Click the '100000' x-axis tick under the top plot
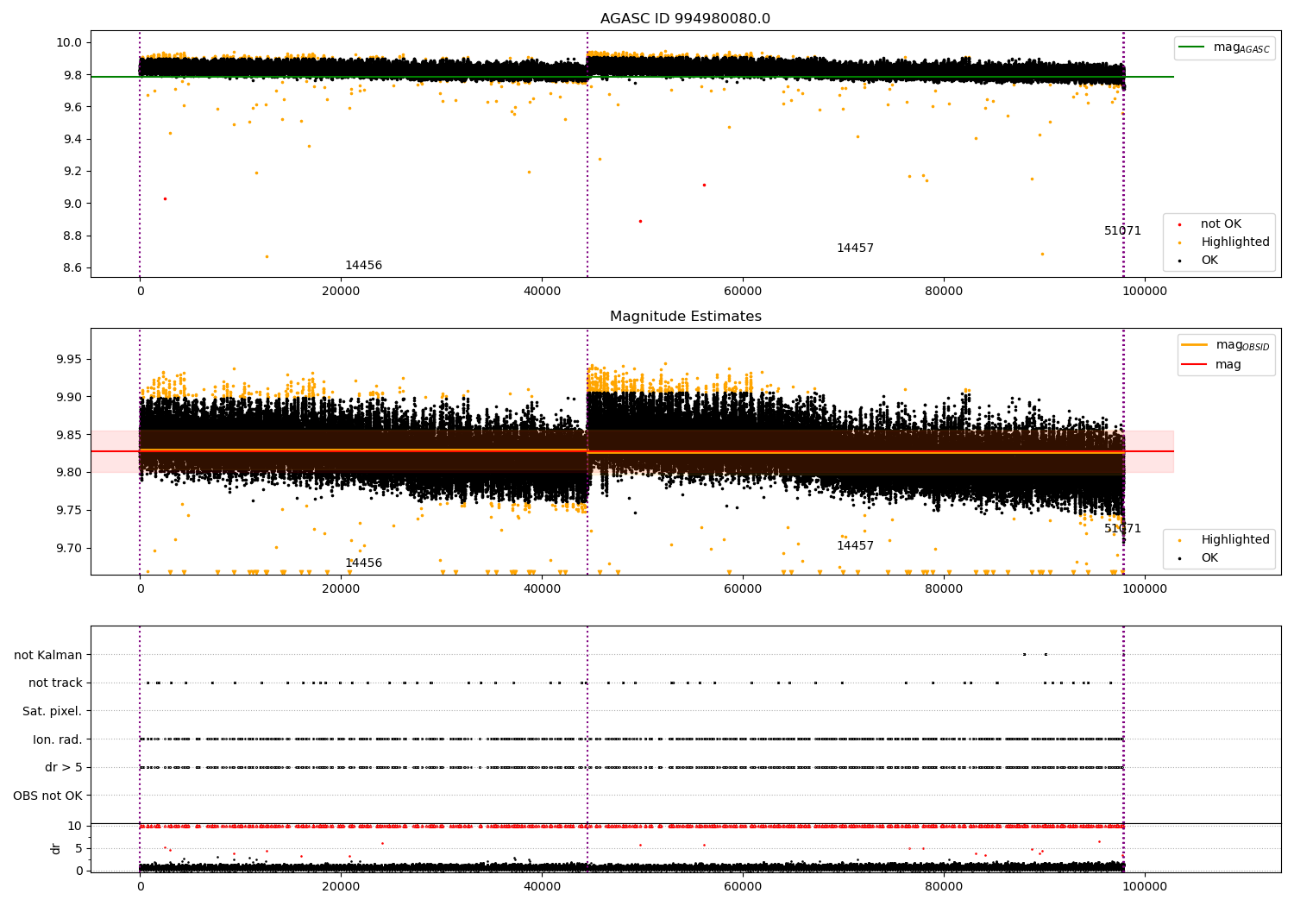This screenshot has width=1294, height=906. coord(1145,292)
